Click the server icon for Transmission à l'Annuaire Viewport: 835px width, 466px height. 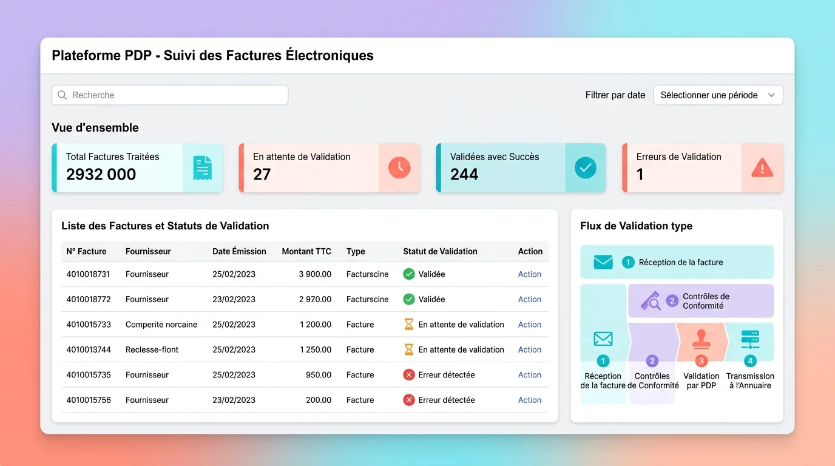click(x=750, y=339)
